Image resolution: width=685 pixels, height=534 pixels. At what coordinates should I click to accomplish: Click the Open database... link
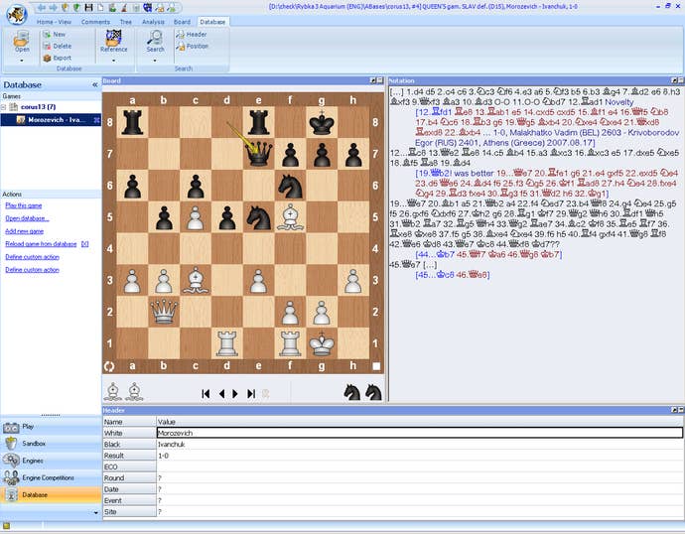click(x=27, y=218)
